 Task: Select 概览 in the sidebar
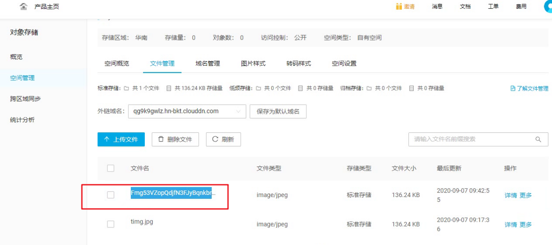tap(16, 57)
